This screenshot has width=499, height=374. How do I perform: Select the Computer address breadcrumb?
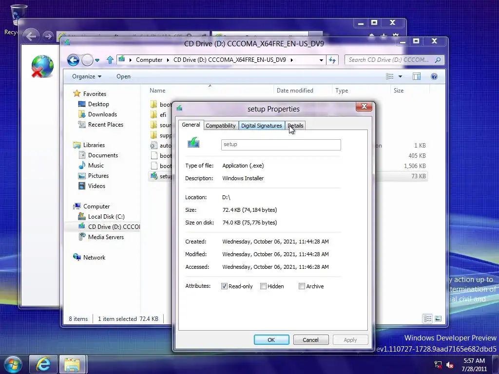149,60
